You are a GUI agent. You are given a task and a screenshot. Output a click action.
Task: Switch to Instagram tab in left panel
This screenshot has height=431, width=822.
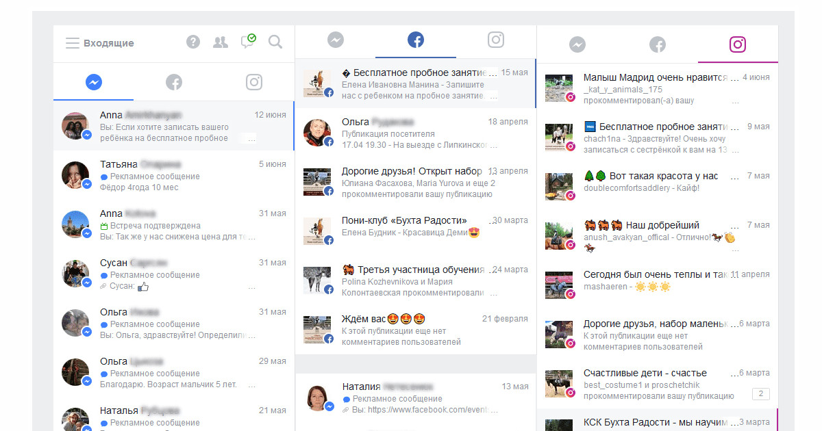coord(254,82)
